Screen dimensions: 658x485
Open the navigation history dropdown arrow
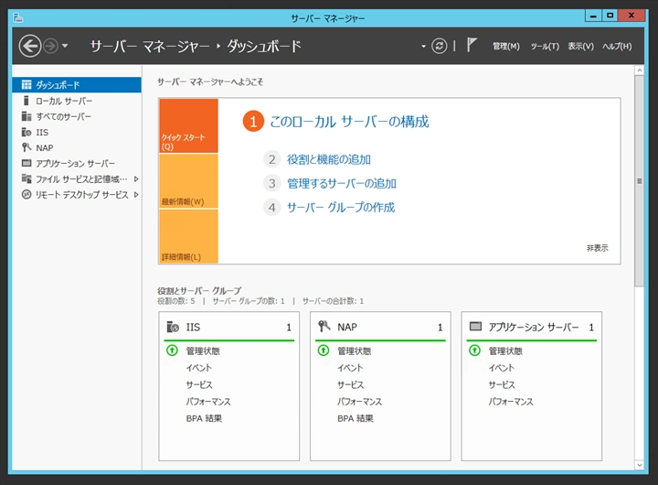(x=65, y=46)
